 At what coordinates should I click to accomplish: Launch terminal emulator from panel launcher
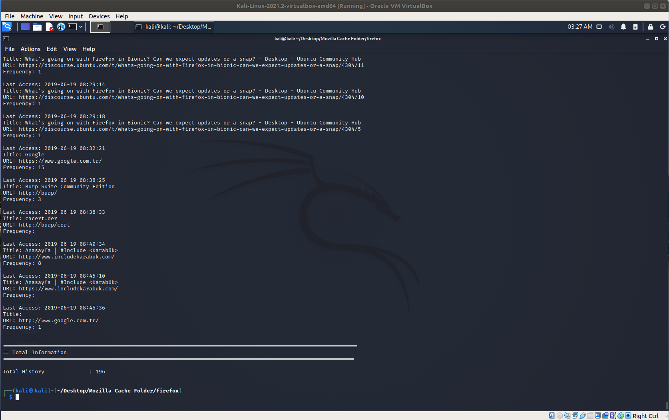click(72, 27)
